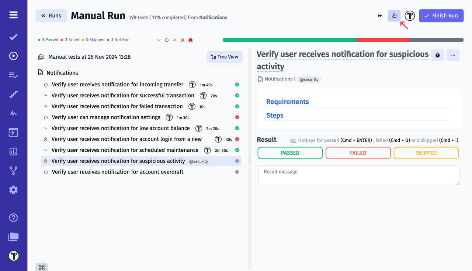
Task: Click the timer stopwatch icon beside test title
Action: click(437, 55)
